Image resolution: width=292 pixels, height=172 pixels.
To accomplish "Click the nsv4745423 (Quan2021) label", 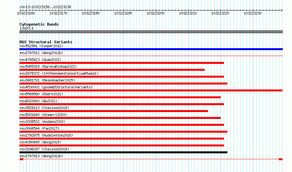I will click(x=40, y=60).
